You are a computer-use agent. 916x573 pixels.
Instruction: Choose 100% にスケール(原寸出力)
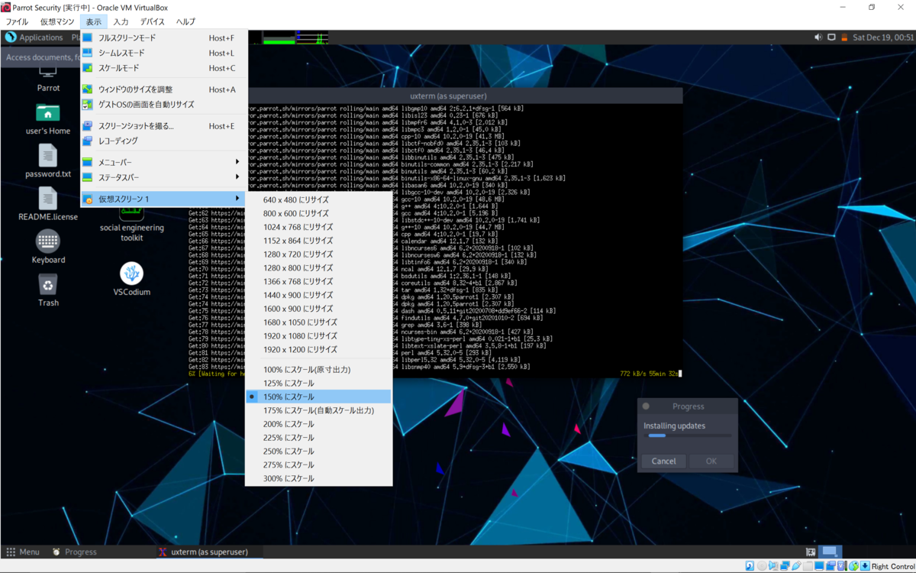(318, 370)
